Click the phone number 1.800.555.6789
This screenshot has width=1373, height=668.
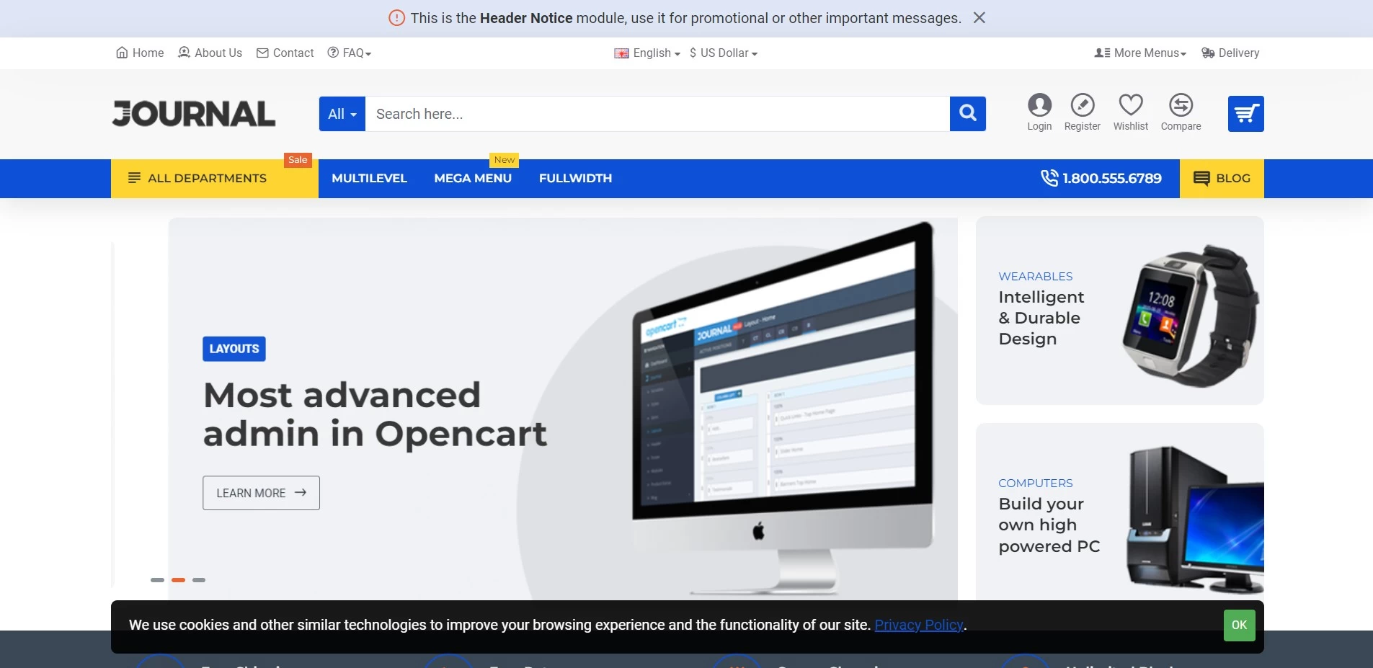pos(1101,178)
